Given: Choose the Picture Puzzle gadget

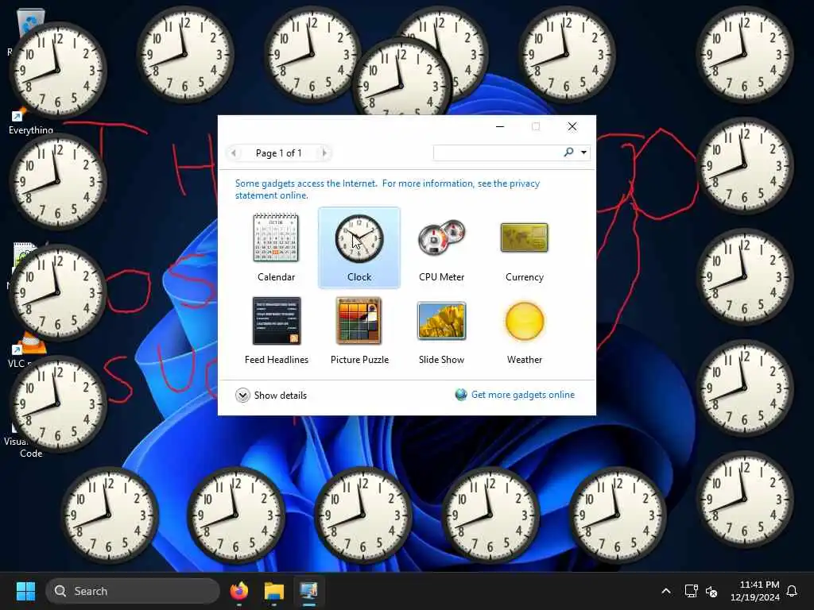Looking at the screenshot, I should [x=359, y=321].
